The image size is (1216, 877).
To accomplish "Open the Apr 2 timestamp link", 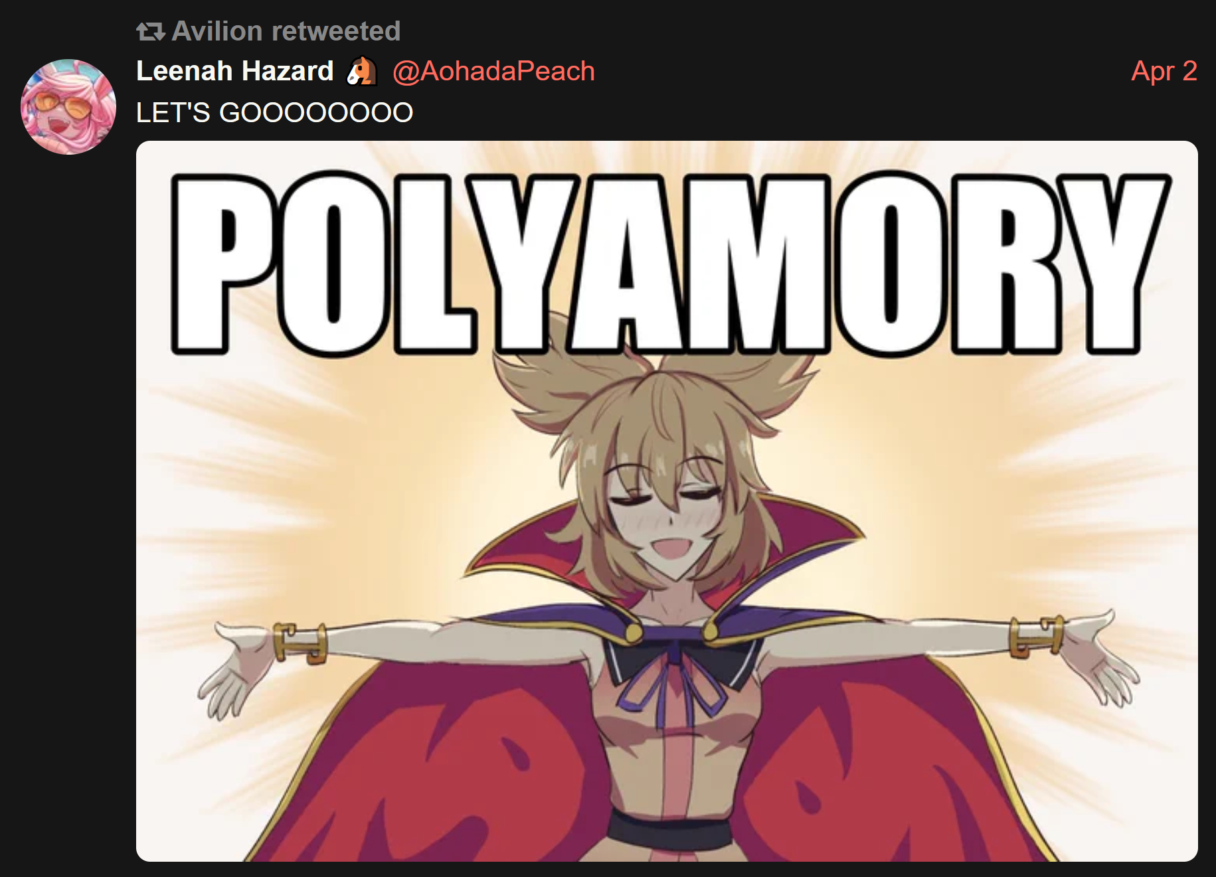I will click(1164, 71).
